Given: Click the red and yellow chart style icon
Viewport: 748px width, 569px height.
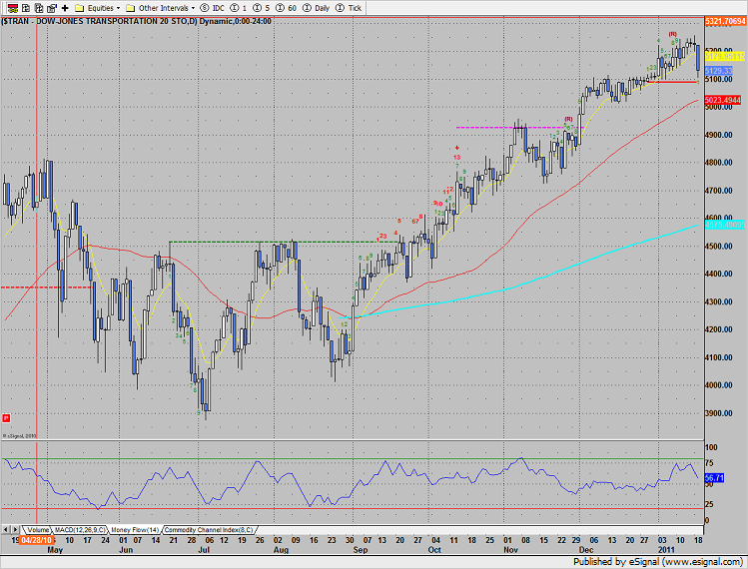Looking at the screenshot, I should [13, 8].
